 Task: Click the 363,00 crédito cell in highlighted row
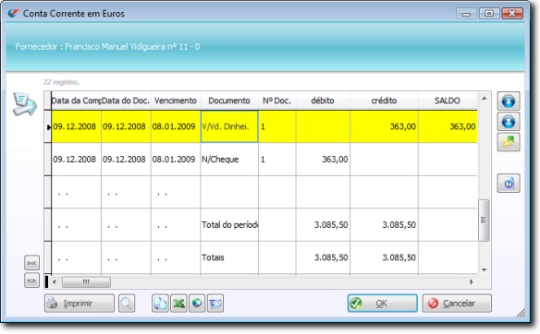click(x=384, y=126)
